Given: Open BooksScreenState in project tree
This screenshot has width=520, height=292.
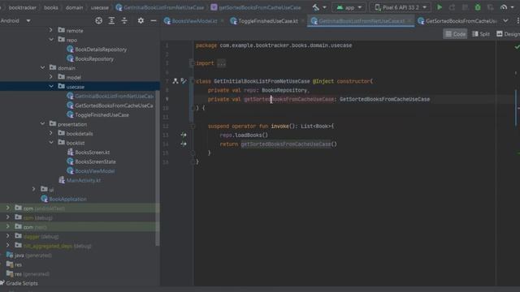Looking at the screenshot, I should (x=91, y=161).
